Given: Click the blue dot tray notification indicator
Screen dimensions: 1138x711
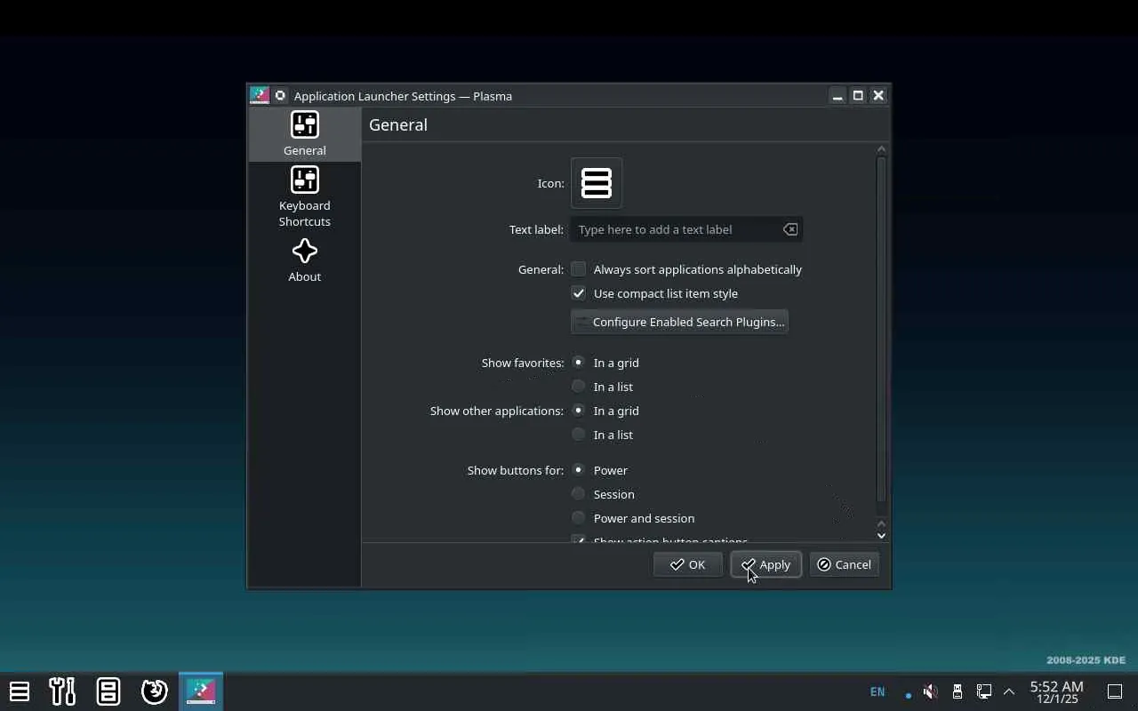Looking at the screenshot, I should point(908,694).
